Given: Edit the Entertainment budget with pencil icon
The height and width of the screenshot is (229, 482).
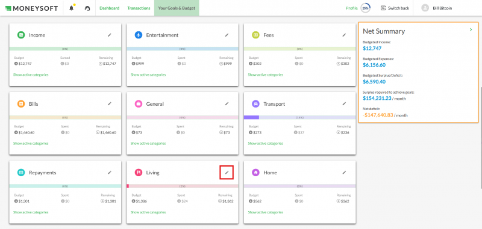Looking at the screenshot, I should click(x=227, y=35).
